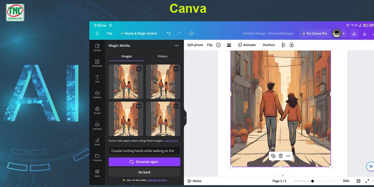Open Resize & Magic Switch
374x187 pixels.
(139, 34)
